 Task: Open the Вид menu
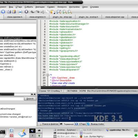(11, 7)
